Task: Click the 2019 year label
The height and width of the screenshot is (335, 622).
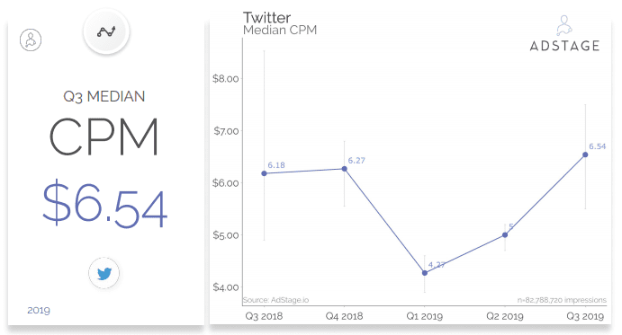Action: click(x=39, y=310)
